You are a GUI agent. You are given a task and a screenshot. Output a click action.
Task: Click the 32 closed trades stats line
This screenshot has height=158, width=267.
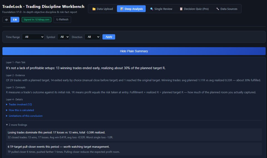60,137
